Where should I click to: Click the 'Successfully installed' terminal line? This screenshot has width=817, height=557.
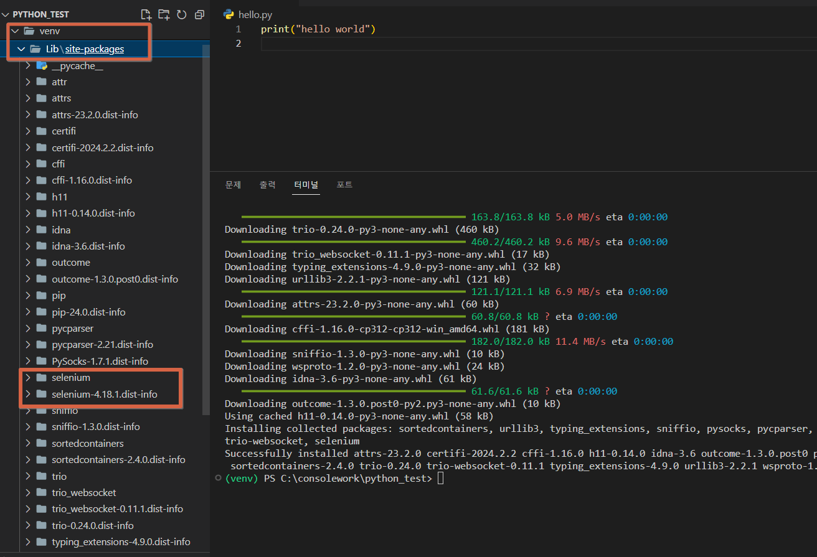[x=520, y=453]
